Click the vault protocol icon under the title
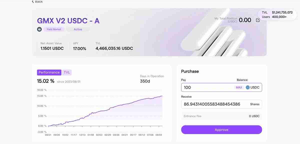The image size is (300, 144). tap(39, 29)
